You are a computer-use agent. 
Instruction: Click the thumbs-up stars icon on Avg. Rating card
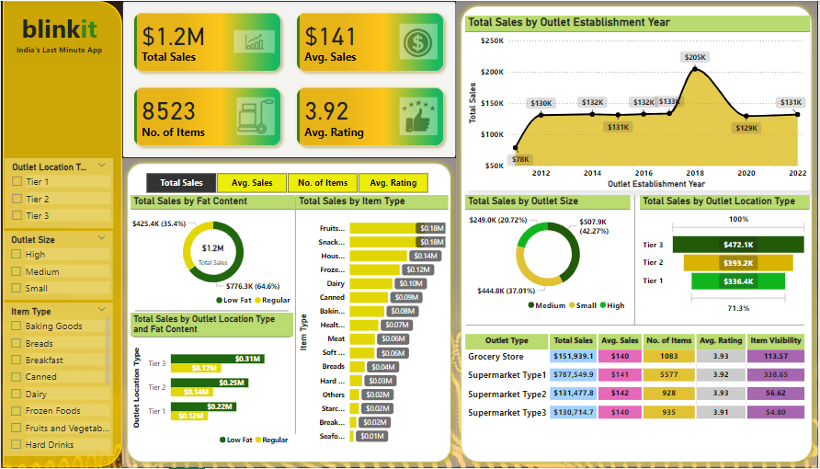tap(418, 117)
